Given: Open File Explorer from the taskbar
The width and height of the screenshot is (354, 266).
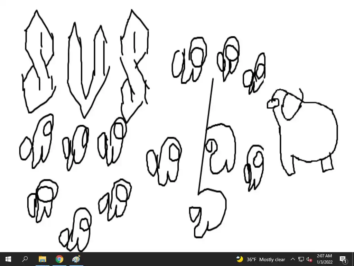Looking at the screenshot, I should [42, 259].
